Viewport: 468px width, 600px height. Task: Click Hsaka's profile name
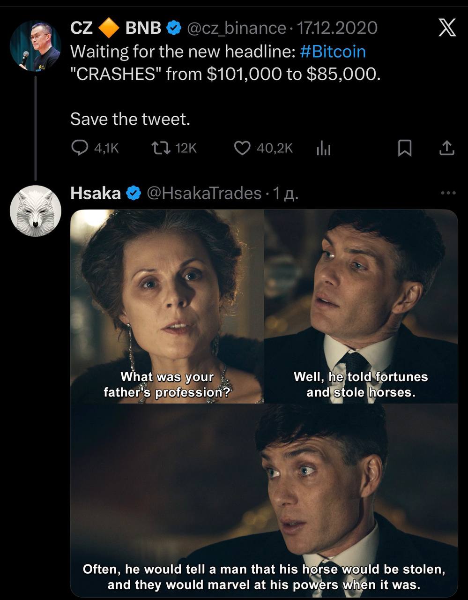coord(95,192)
